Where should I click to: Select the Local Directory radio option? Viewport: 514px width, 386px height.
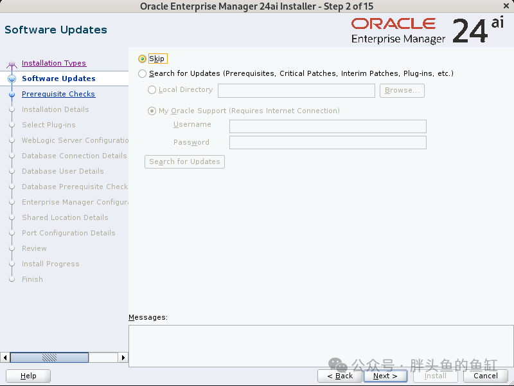coord(152,89)
